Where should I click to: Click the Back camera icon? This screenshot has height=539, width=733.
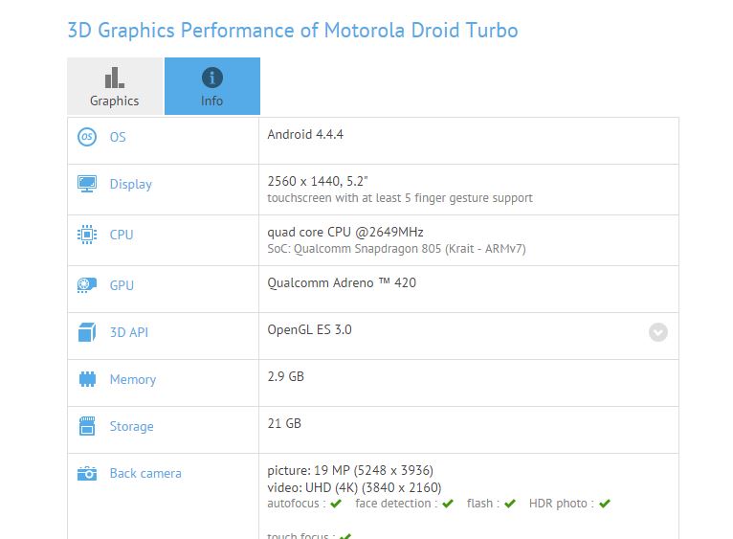tap(87, 473)
